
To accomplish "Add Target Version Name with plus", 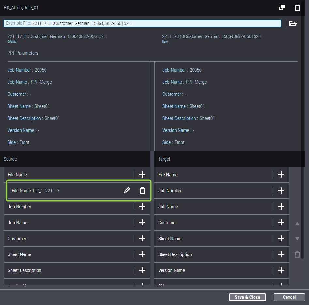I will (281, 270).
